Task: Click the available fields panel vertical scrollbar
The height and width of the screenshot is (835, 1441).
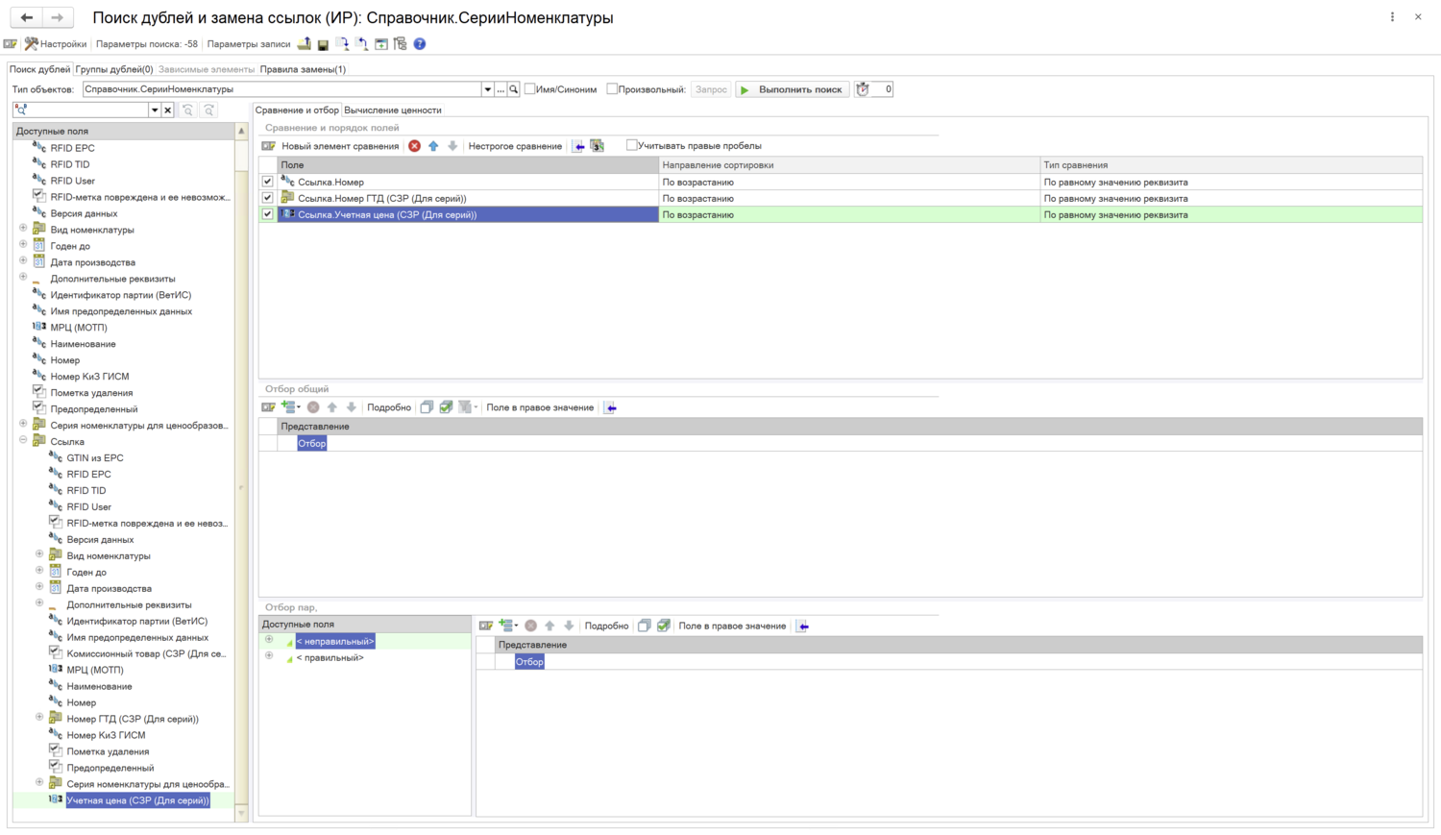Action: 241,480
